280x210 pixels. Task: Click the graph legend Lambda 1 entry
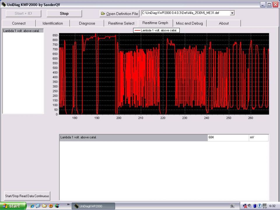click(156, 30)
